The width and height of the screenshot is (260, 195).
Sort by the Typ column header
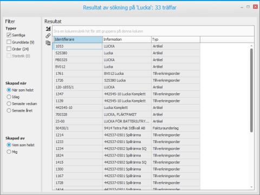click(175, 40)
